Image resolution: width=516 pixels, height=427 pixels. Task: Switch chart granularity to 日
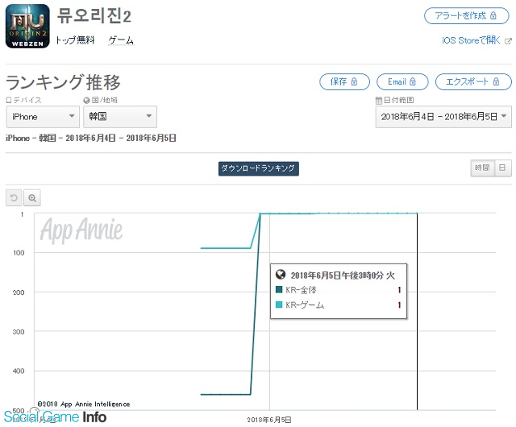[x=502, y=168]
